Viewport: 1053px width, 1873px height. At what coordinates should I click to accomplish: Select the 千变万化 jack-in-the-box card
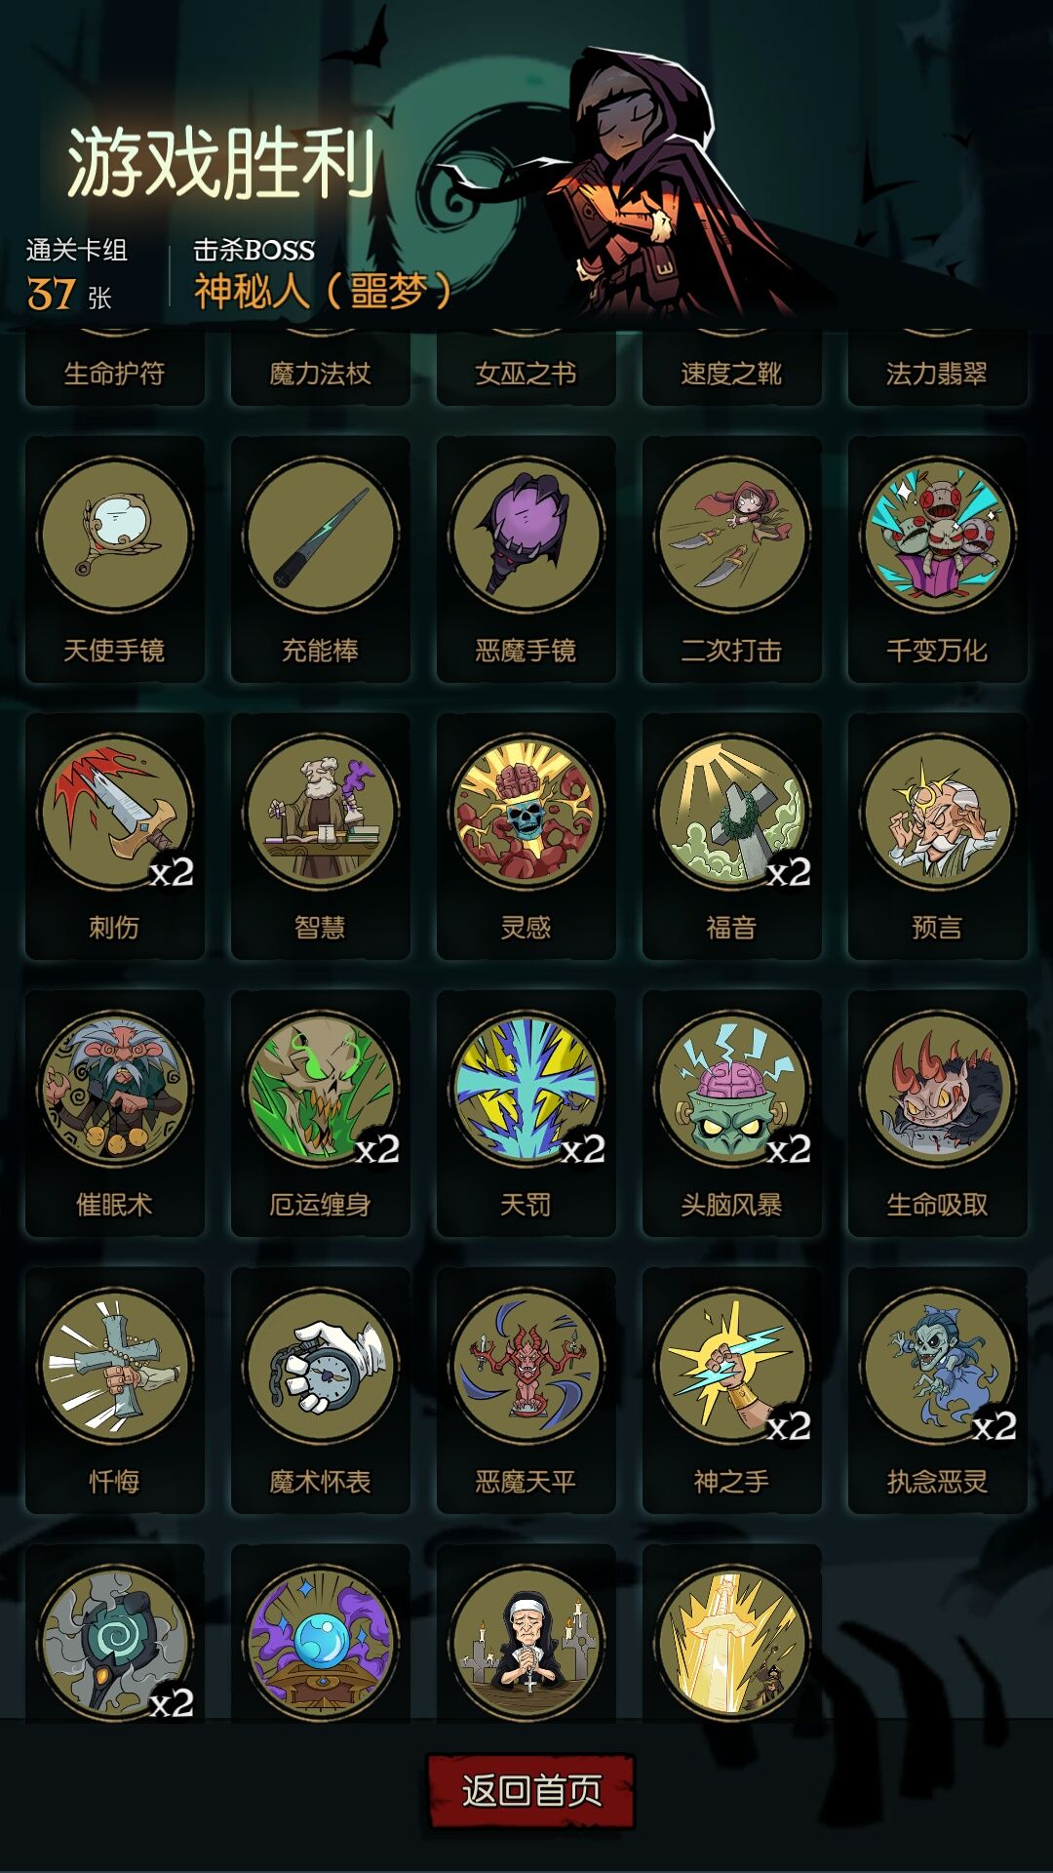pyautogui.click(x=938, y=559)
